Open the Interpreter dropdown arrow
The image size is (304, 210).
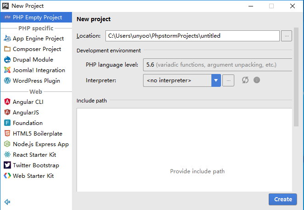(x=216, y=80)
